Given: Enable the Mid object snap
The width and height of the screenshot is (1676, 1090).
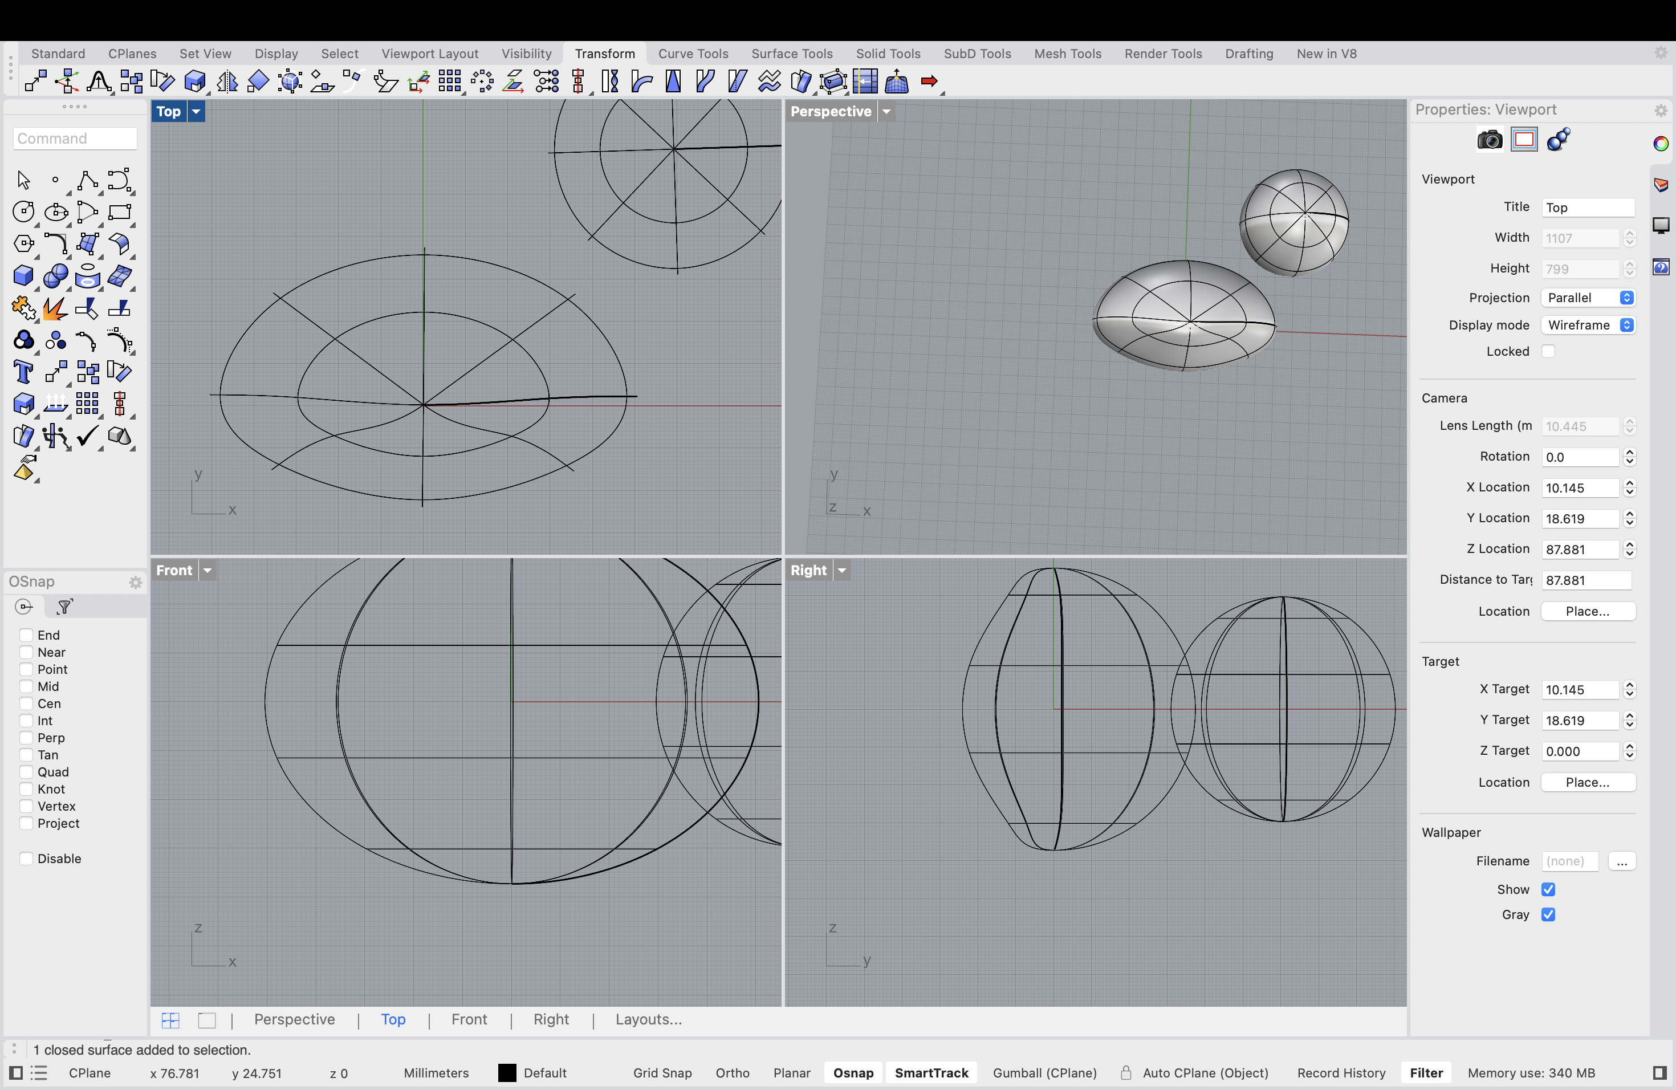Looking at the screenshot, I should (26, 686).
